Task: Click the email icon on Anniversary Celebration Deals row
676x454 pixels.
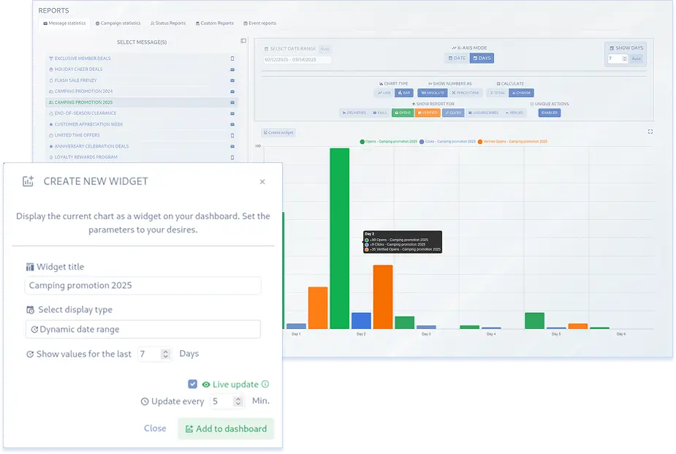Action: click(232, 147)
